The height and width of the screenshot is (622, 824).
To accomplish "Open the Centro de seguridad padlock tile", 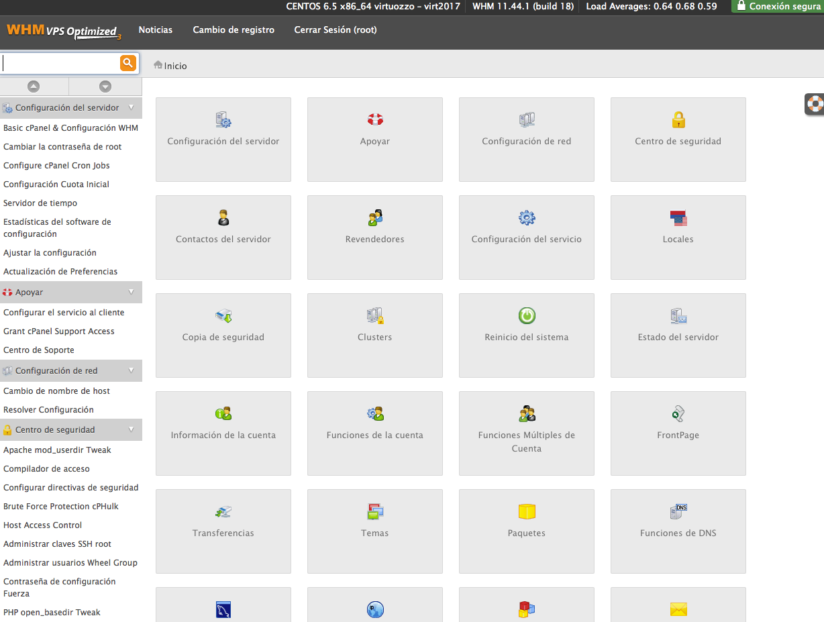I will (x=678, y=121).
